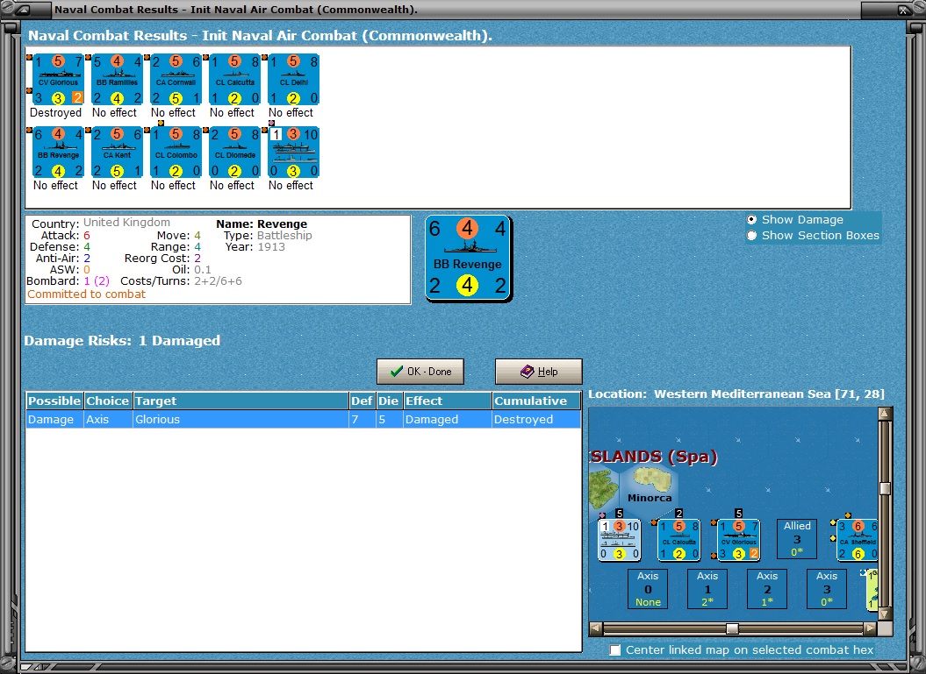Click the Die column header
Screen dimensions: 926x674
[x=388, y=401]
